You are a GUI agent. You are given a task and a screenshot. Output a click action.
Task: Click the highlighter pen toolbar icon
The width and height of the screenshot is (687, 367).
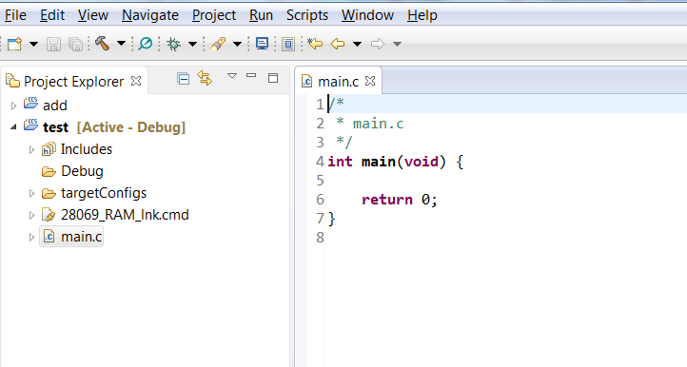218,44
